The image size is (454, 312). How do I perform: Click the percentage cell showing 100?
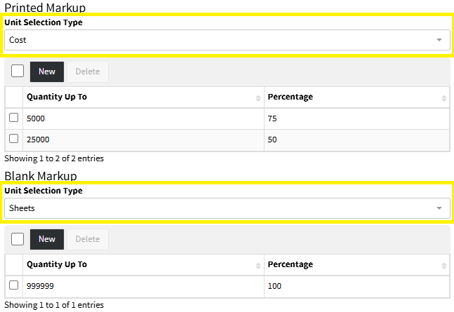tap(356, 285)
